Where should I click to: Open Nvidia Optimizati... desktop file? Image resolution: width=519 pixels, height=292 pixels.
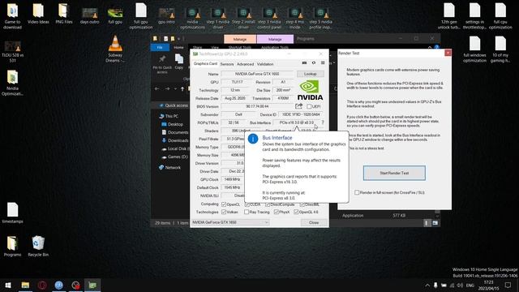click(x=12, y=83)
